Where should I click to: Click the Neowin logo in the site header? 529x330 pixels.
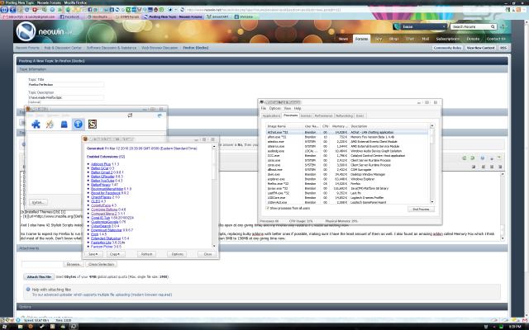coord(26,31)
